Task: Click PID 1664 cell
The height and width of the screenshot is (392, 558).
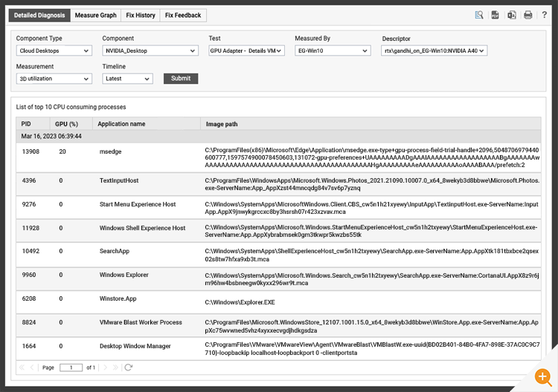Action: (29, 346)
